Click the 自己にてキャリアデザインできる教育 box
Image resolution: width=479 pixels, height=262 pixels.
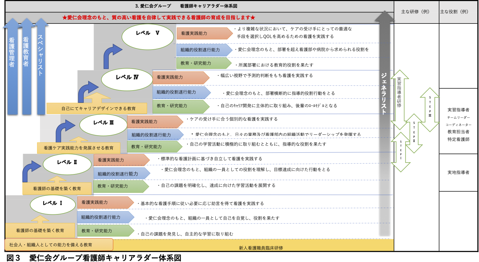click(x=97, y=108)
